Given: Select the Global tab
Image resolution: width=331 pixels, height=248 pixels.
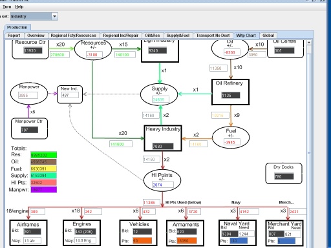Looking at the screenshot, I should point(268,36).
